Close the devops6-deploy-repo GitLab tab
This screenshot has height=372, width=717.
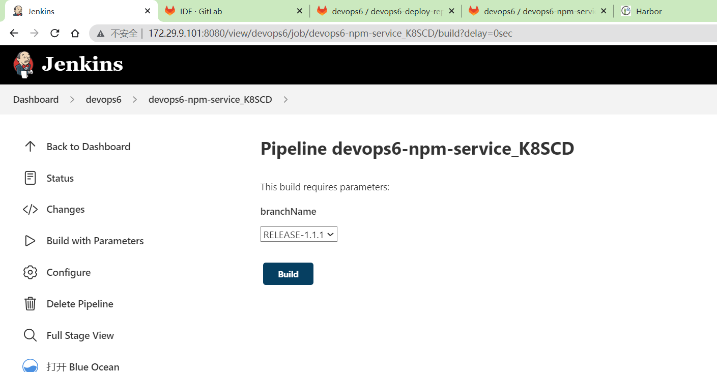click(x=451, y=11)
